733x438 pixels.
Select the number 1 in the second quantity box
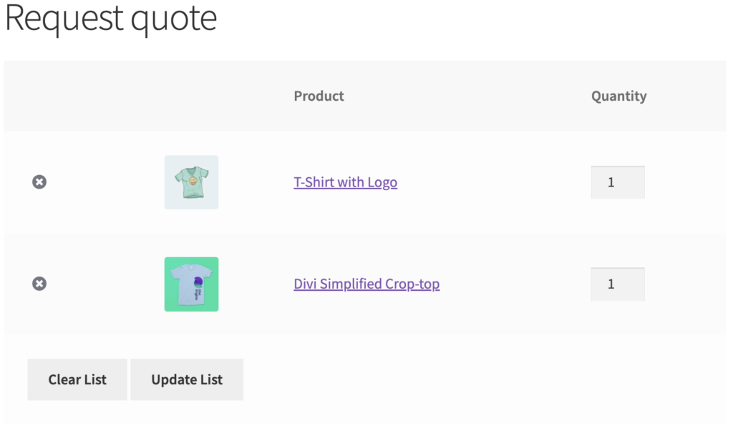tap(611, 284)
